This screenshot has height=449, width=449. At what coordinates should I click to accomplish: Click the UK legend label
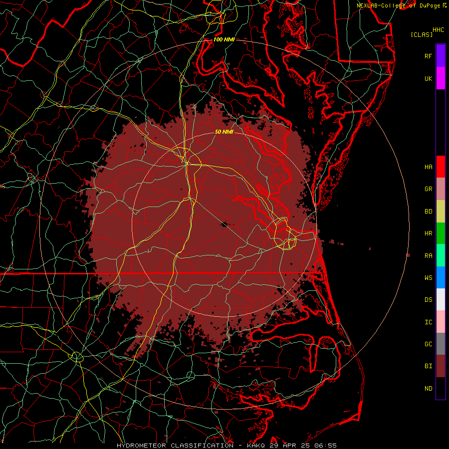click(428, 78)
